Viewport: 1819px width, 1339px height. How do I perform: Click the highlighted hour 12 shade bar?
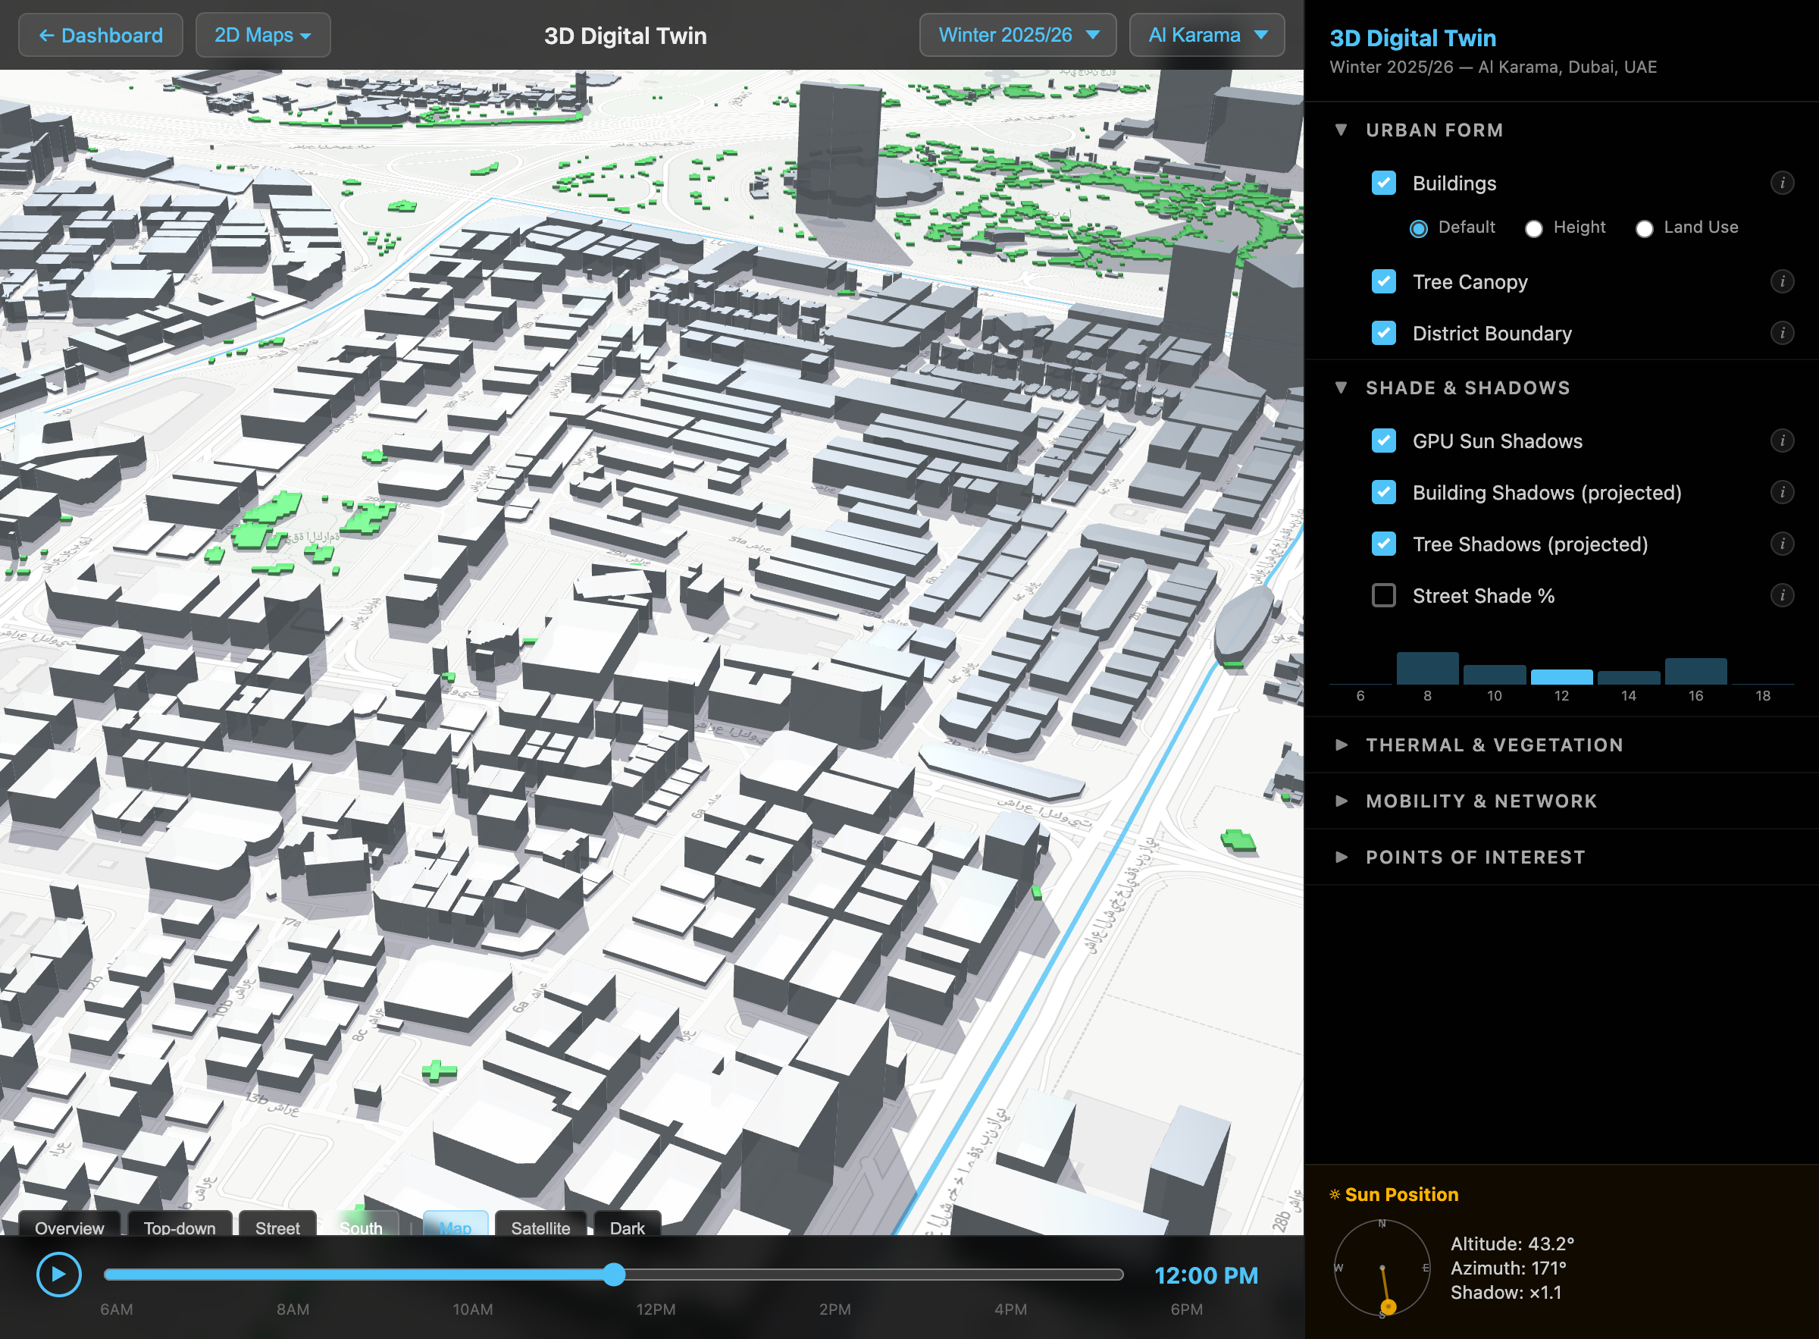click(x=1561, y=677)
